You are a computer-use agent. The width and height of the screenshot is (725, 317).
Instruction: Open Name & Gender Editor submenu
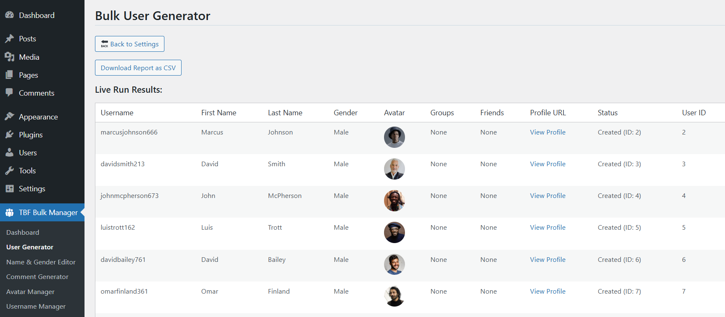[41, 262]
